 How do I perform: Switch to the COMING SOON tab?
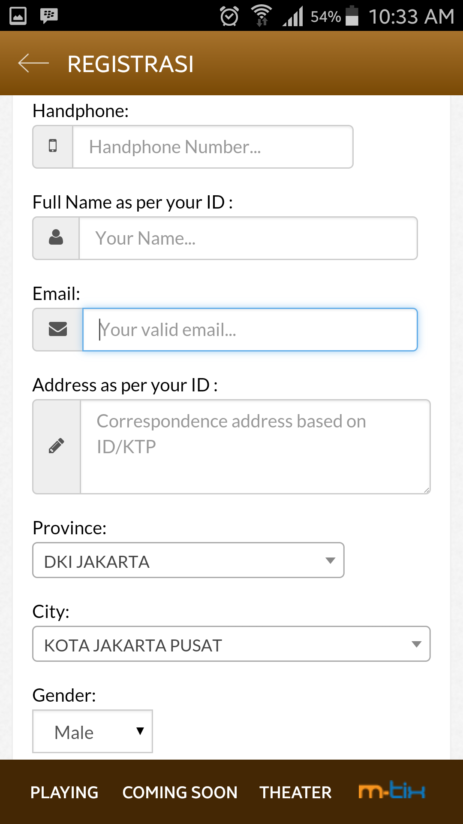point(180,792)
